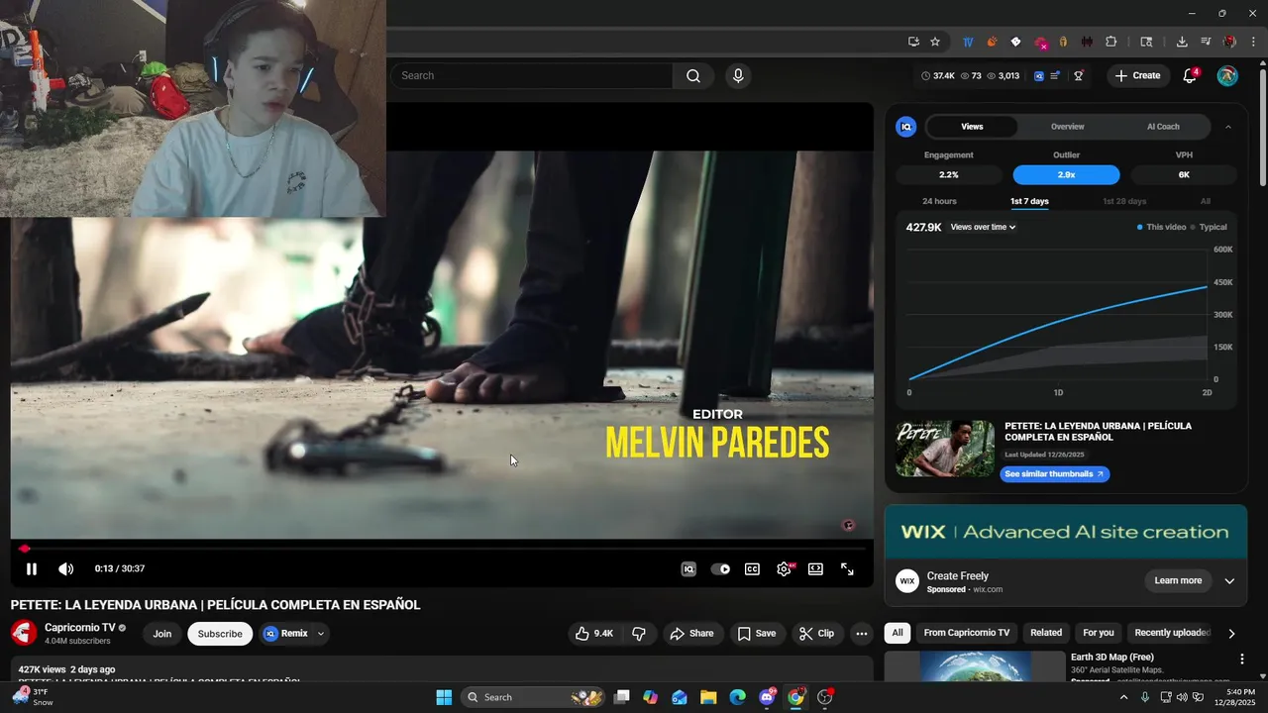Viewport: 1268px width, 713px height.
Task: Open the Create menu
Action: 1137,75
